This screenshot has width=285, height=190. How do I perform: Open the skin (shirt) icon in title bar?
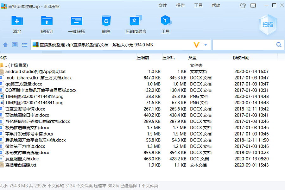coord(243,6)
